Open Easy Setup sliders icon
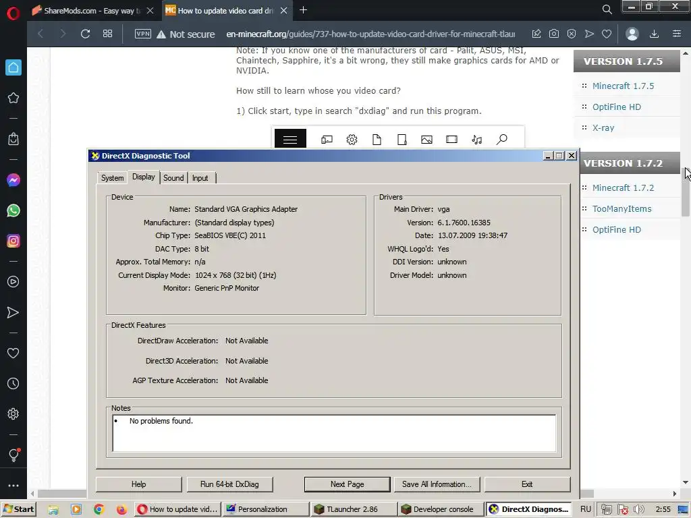Viewport: 691px width, 518px height. tap(677, 34)
